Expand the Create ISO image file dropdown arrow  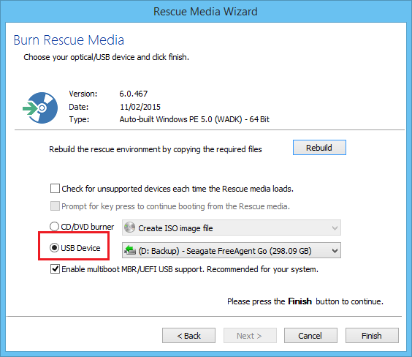click(335, 228)
